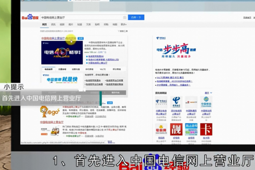
Task: Switch to the 采购 tab
Action: coord(106,24)
